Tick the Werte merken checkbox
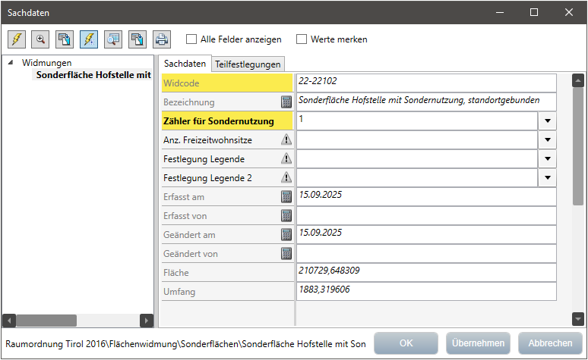 click(302, 39)
